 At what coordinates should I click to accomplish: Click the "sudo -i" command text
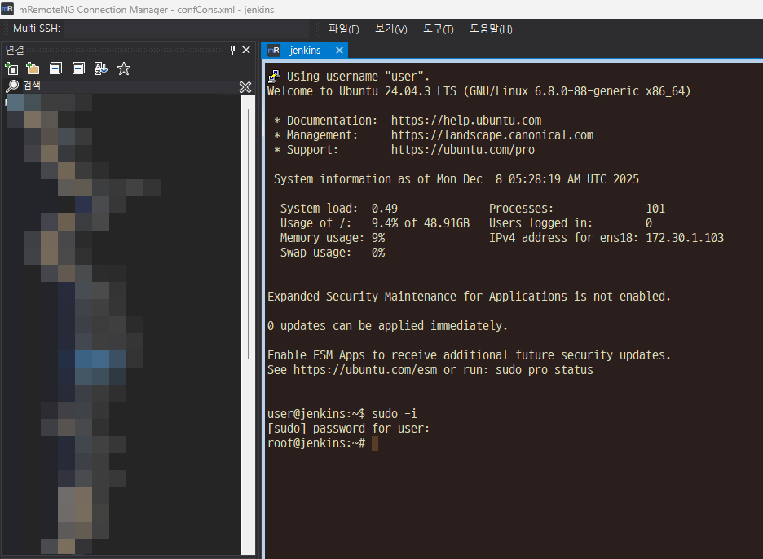tap(395, 413)
